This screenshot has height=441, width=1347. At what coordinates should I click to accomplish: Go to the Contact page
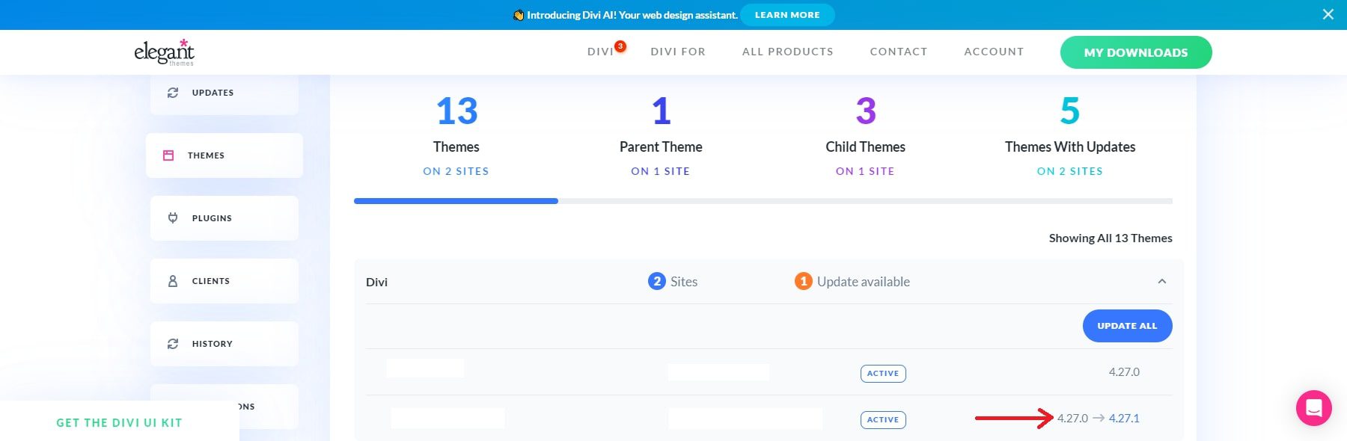[x=899, y=52]
